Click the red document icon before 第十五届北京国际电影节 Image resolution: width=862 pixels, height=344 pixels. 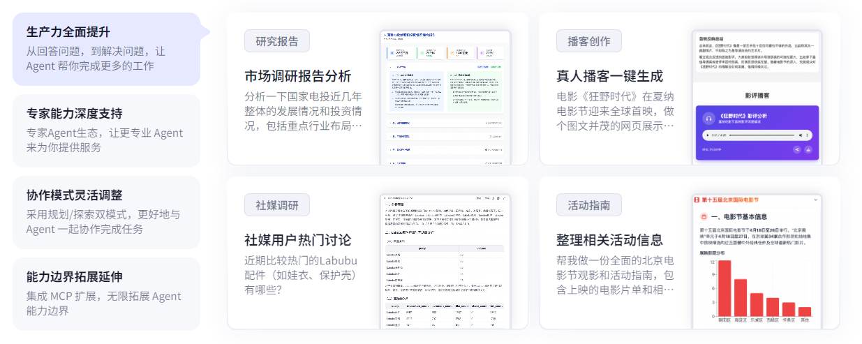[697, 200]
